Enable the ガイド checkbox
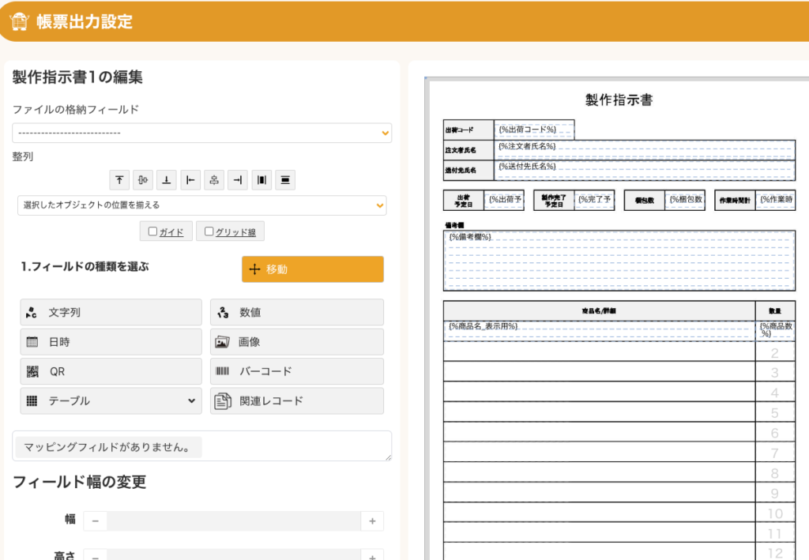 pyautogui.click(x=152, y=231)
